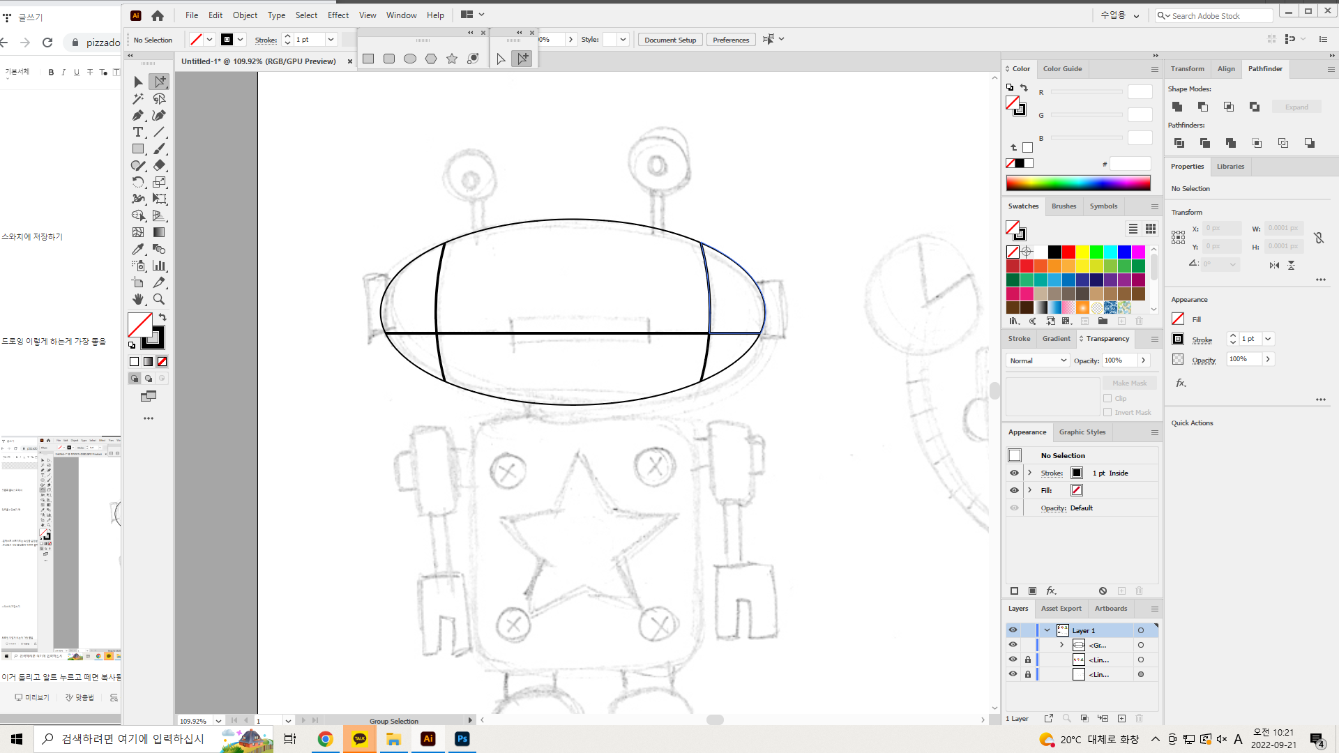Collapse Layer 1 in Layers panel

point(1047,630)
